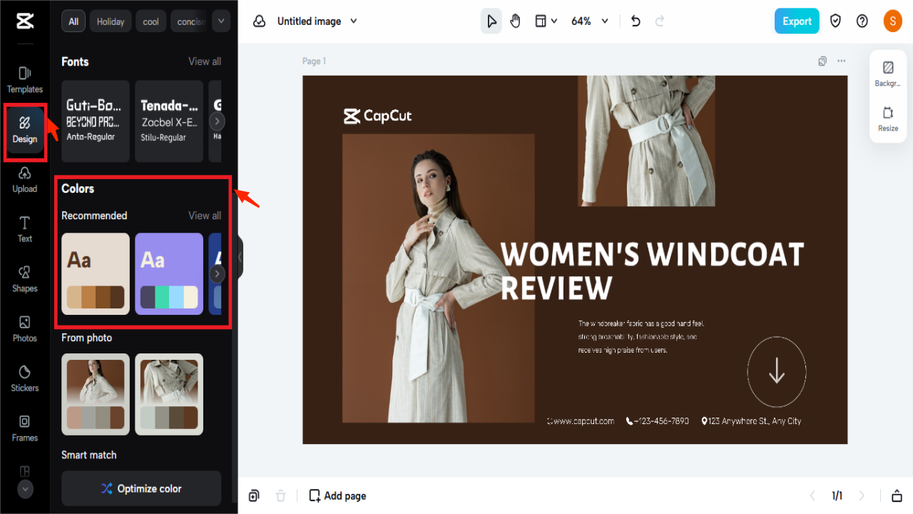913x514 pixels.
Task: Open the Shapes panel
Action: [25, 280]
